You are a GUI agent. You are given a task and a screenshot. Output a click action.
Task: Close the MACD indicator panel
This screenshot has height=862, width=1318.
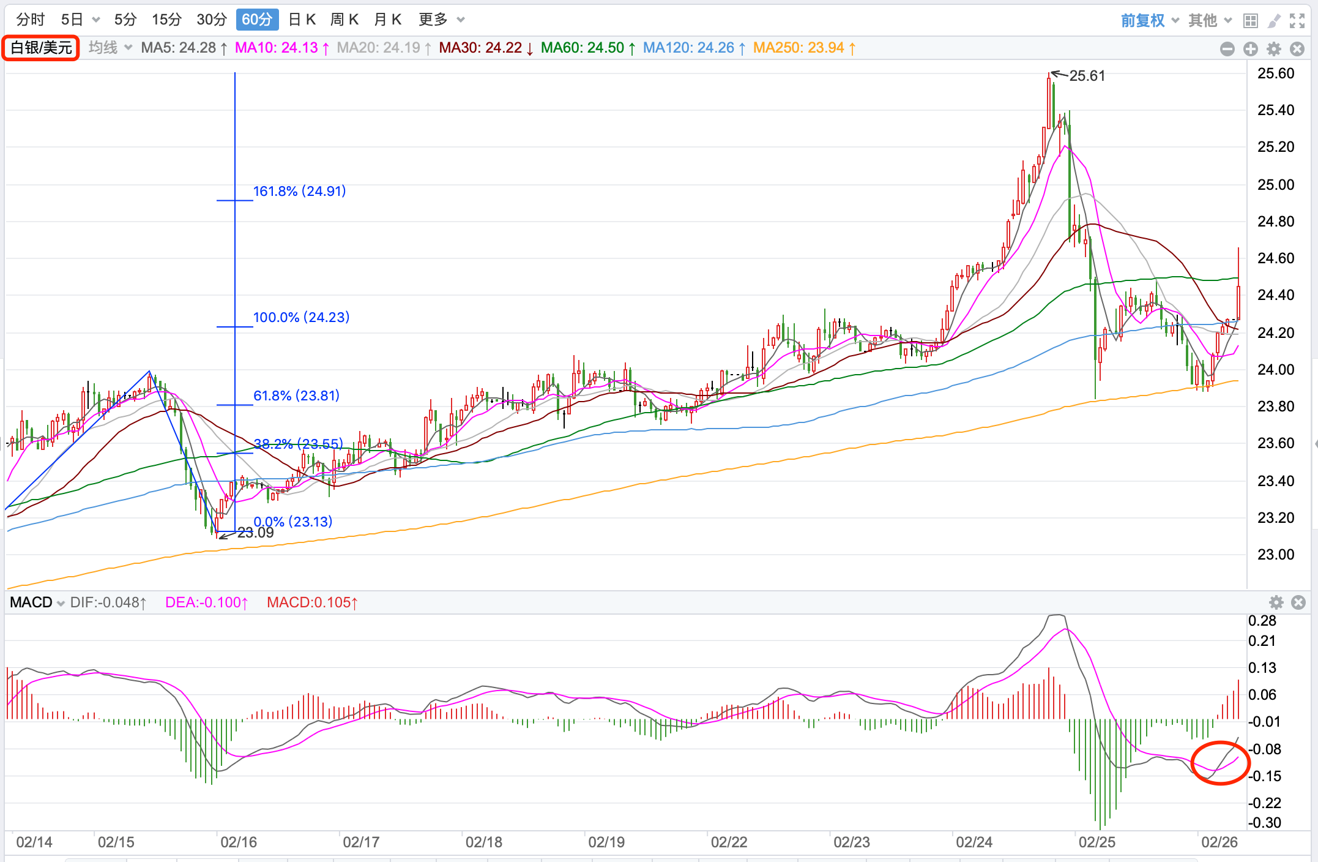1298,602
